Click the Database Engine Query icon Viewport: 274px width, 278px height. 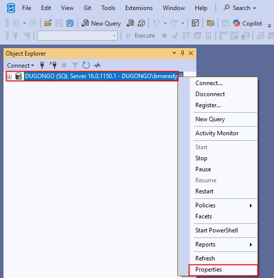(x=130, y=23)
